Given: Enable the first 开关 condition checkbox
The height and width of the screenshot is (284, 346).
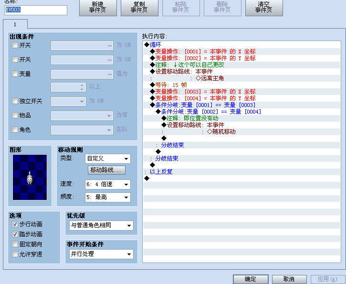Looking at the screenshot, I should coord(15,45).
